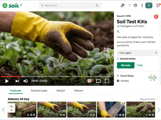The height and width of the screenshot is (120, 161).
Task: Switch to the second tab beside Instates
Action: 39,91
